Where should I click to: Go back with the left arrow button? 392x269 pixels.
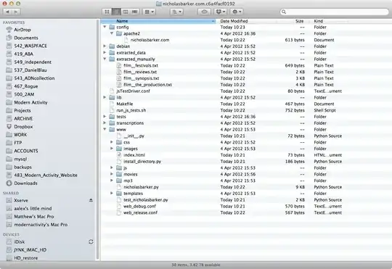coord(7,12)
